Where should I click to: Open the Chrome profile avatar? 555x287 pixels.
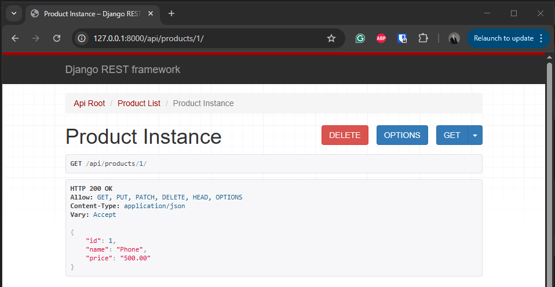(x=454, y=38)
